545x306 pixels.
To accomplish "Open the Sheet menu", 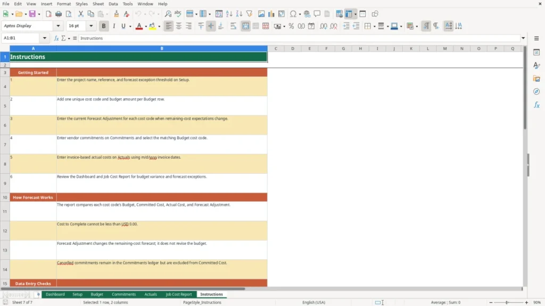I will [x=98, y=4].
